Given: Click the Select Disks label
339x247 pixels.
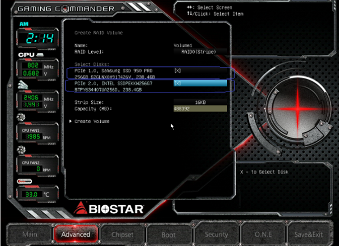Looking at the screenshot, I should (92, 64).
